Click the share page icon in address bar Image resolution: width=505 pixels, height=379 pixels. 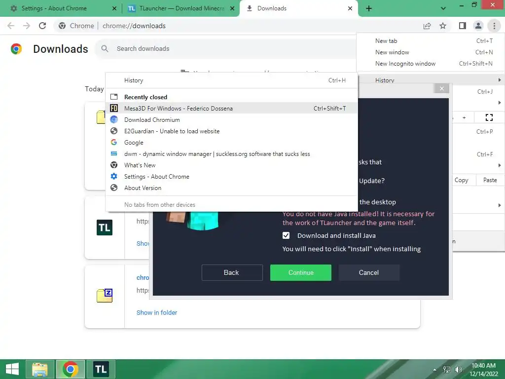point(427,26)
